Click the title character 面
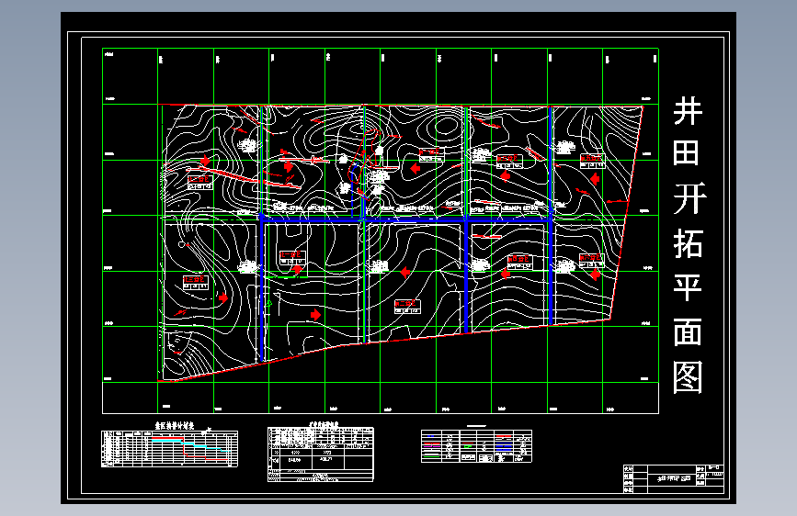Screen dimensions: 797x516 [x=688, y=332]
